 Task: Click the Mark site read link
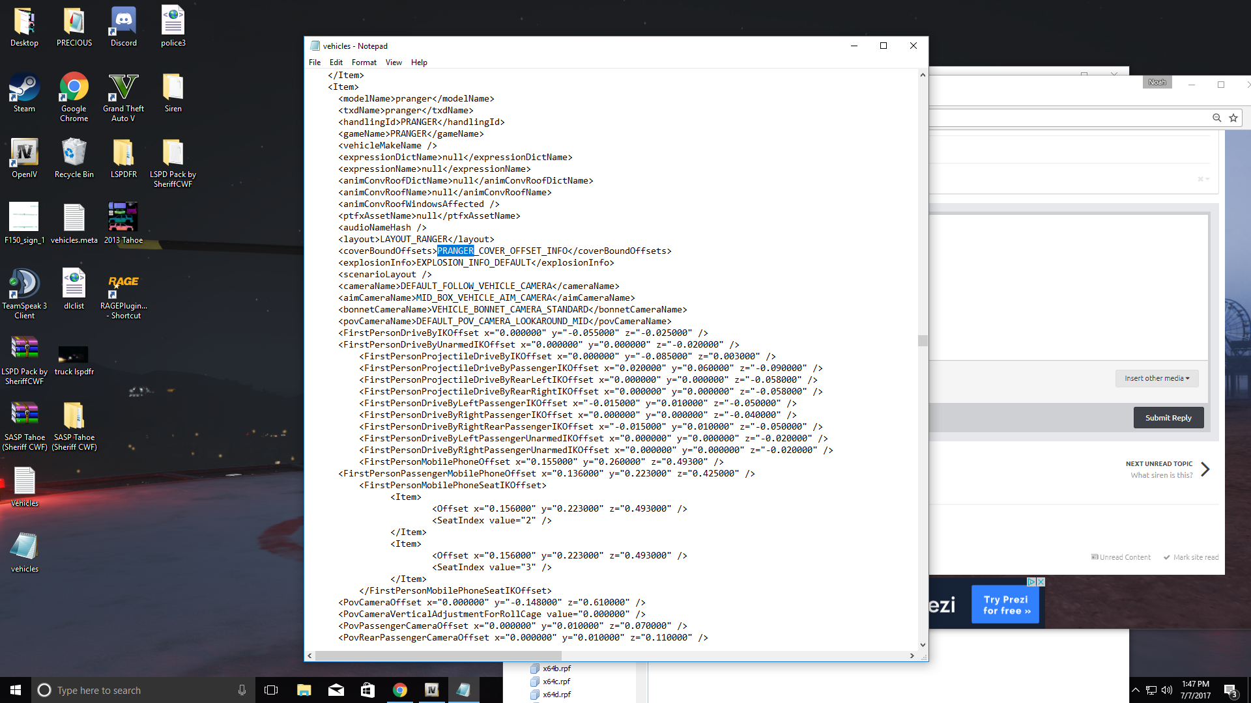coord(1195,557)
